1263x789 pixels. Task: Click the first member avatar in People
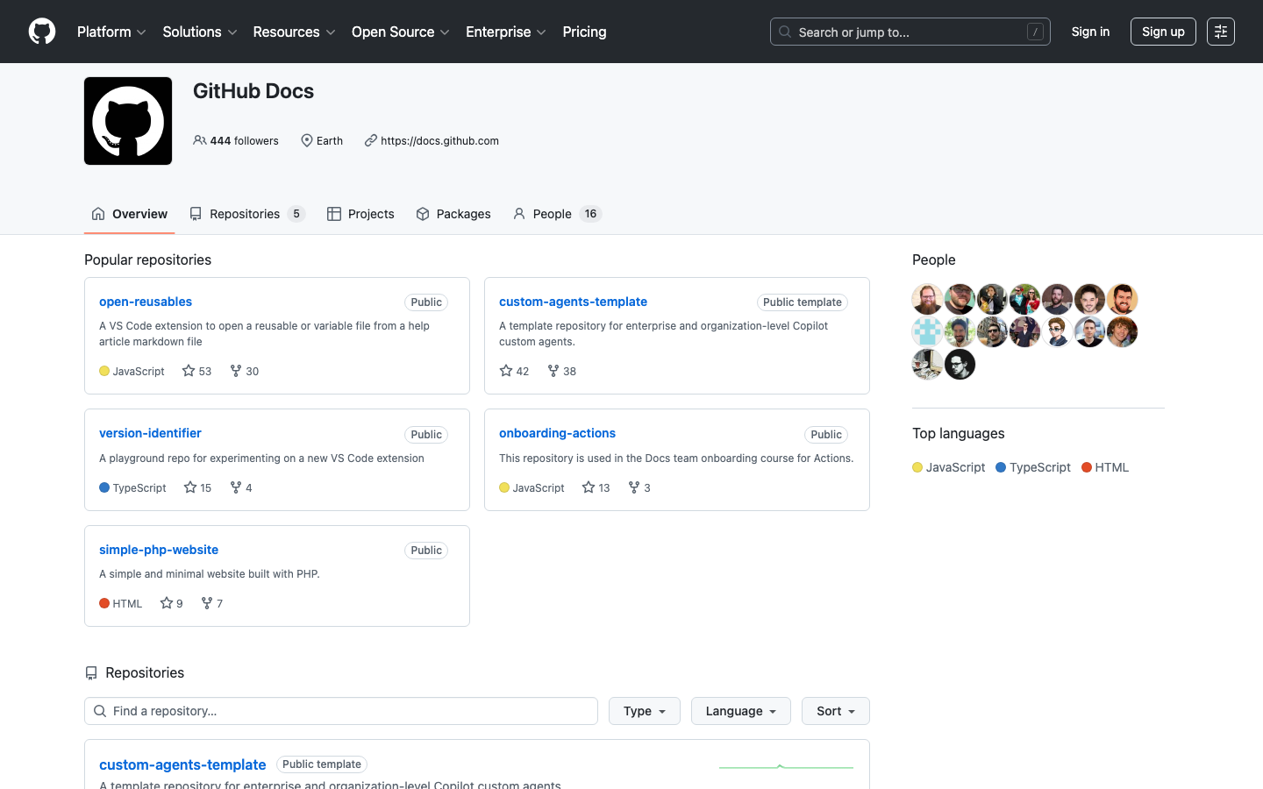[x=927, y=299]
